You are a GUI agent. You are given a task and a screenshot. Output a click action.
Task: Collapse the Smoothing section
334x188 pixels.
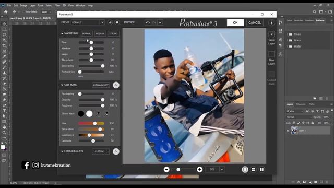(62, 33)
